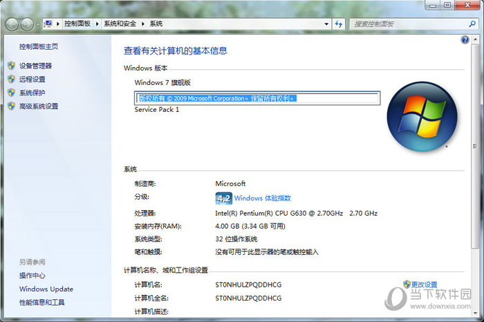Click the 4.2 experience index score badge

pyautogui.click(x=223, y=198)
